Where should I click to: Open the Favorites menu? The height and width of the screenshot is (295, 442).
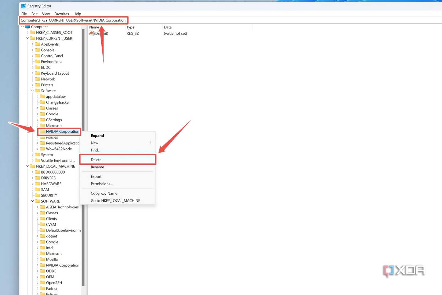61,14
